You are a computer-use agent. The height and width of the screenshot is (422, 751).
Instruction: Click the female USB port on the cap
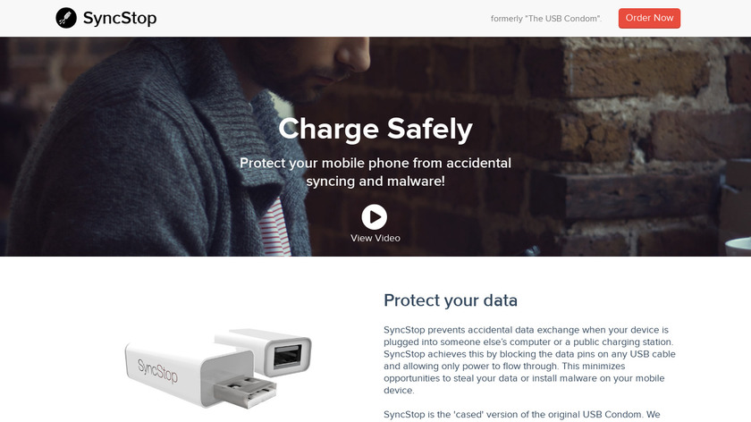pos(287,357)
